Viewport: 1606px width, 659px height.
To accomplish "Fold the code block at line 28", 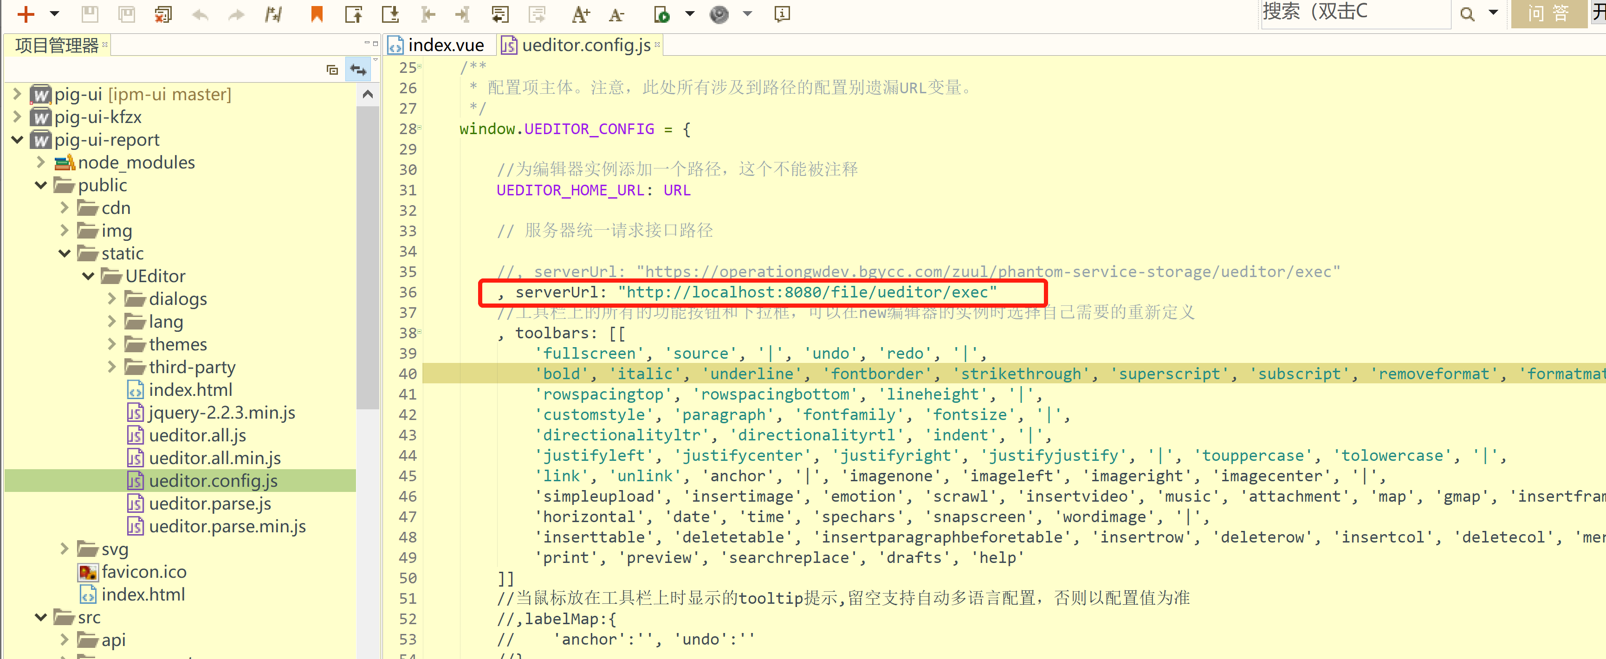I will [x=420, y=129].
